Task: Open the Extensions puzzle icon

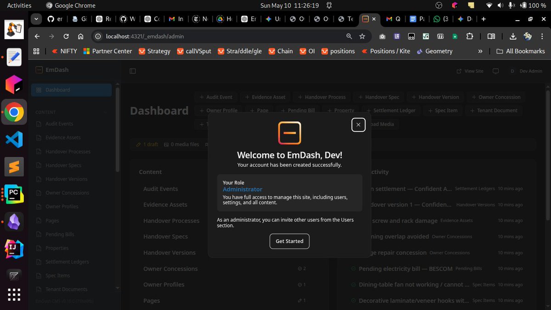Action: [470, 36]
